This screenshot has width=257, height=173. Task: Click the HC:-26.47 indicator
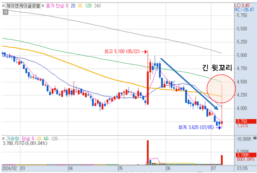[x=244, y=10]
